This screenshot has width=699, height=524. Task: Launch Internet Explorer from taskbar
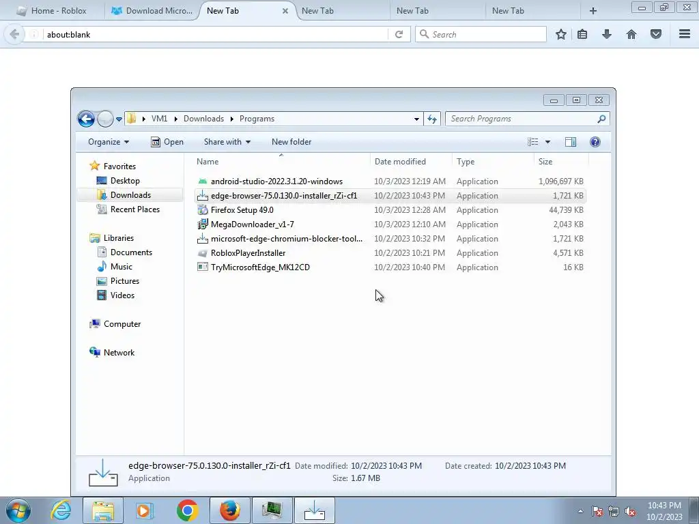click(61, 510)
